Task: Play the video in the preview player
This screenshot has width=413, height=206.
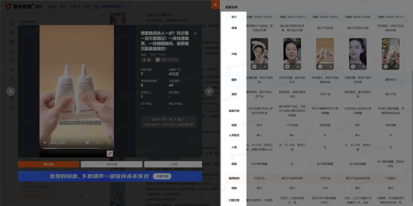Action: [46, 142]
